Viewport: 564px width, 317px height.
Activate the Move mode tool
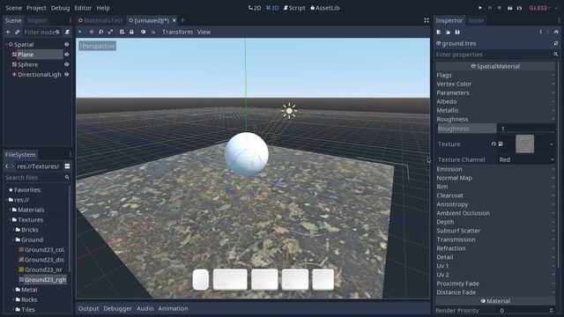click(92, 32)
